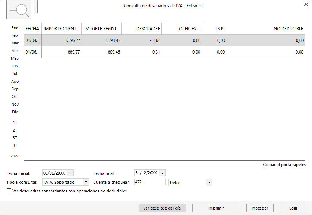This screenshot has height=215, width=312.
Task: Open the Fecha inicial date dropdown
Action: (70, 173)
